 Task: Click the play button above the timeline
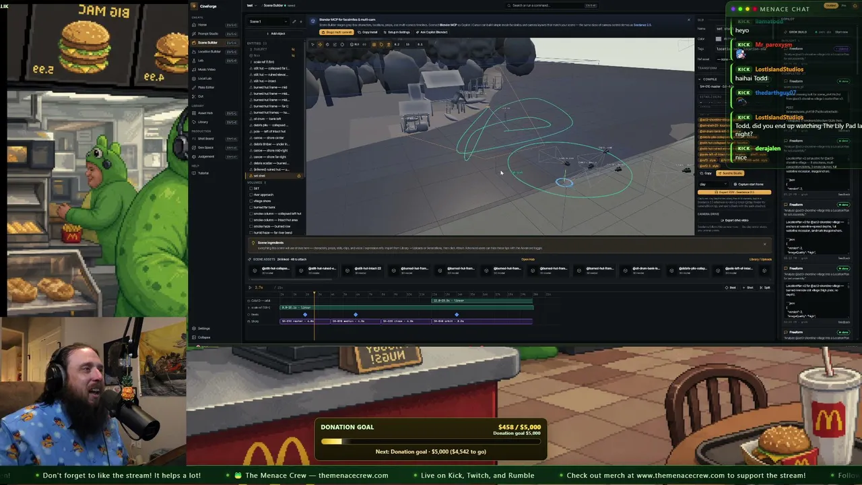coord(251,288)
